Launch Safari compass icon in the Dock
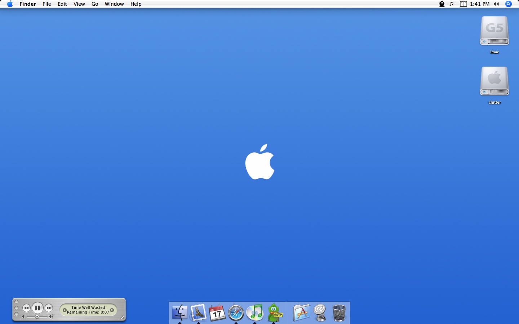Screen dimensions: 519x324 [236, 312]
